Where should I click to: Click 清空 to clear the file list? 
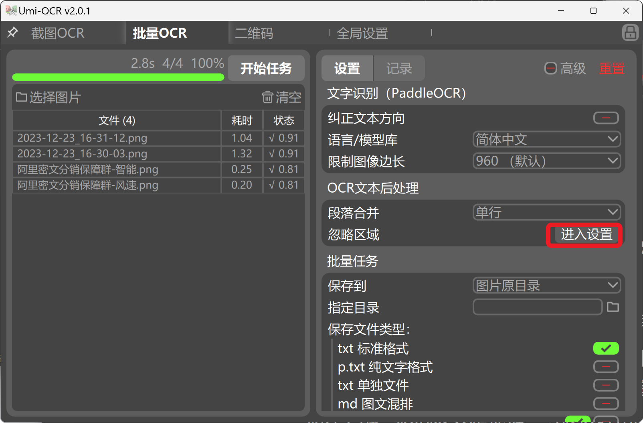pyautogui.click(x=281, y=97)
